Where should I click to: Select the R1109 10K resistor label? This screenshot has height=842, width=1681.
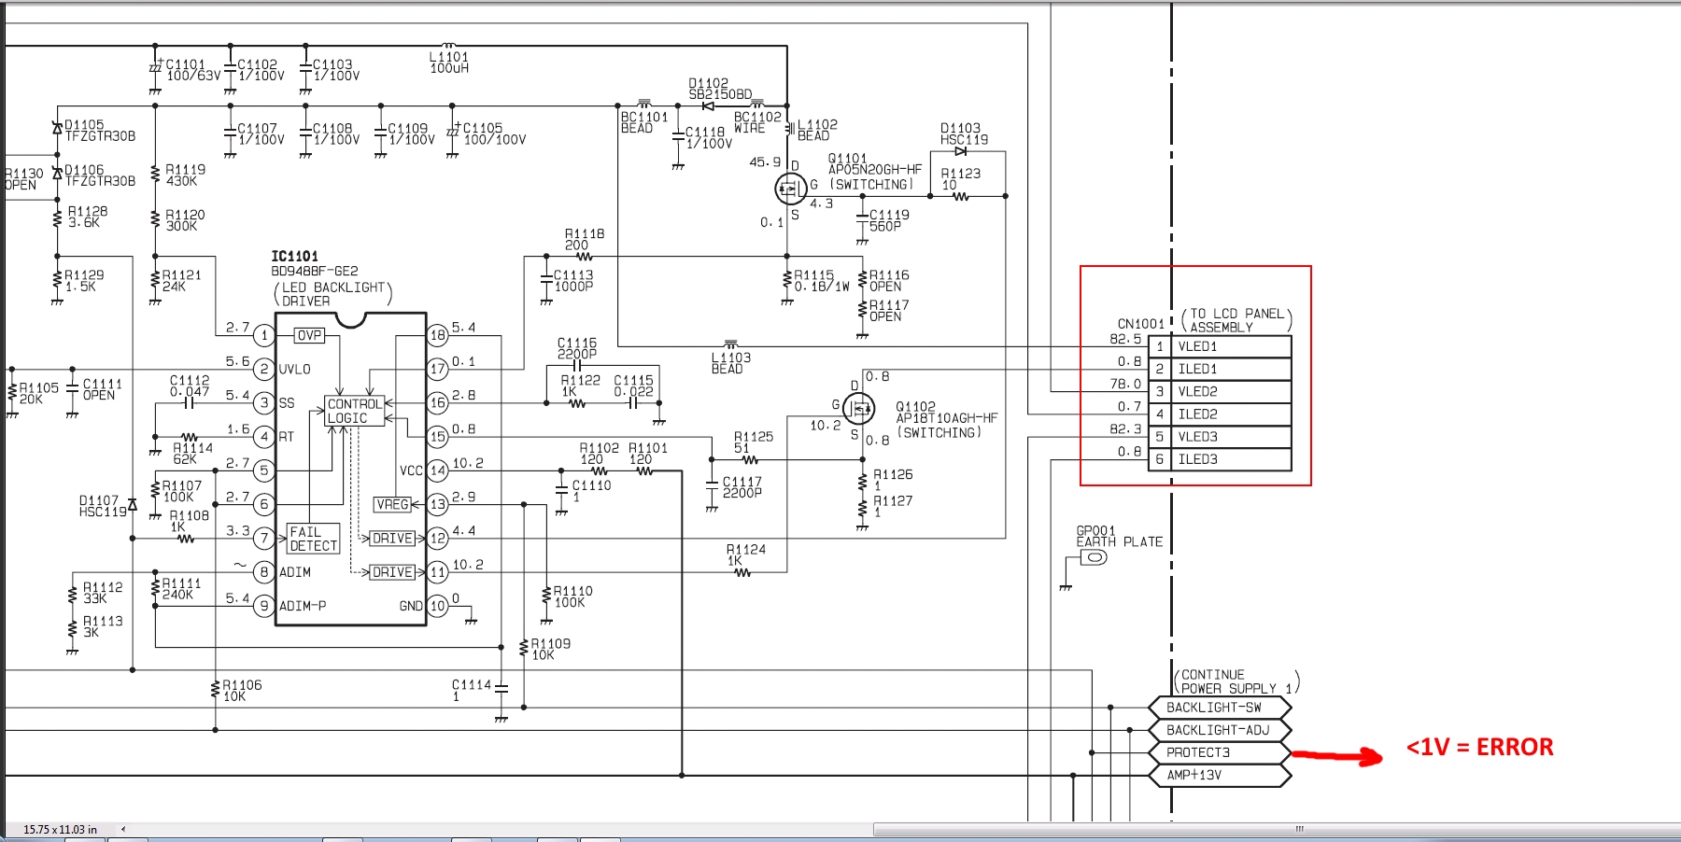551,650
